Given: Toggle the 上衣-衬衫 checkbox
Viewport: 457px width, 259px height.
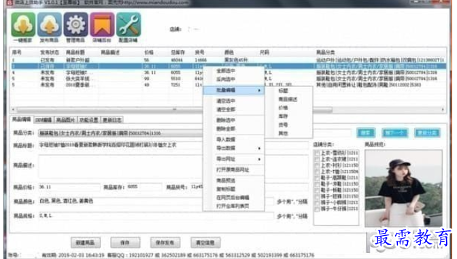Looking at the screenshot, I should click(317, 165).
